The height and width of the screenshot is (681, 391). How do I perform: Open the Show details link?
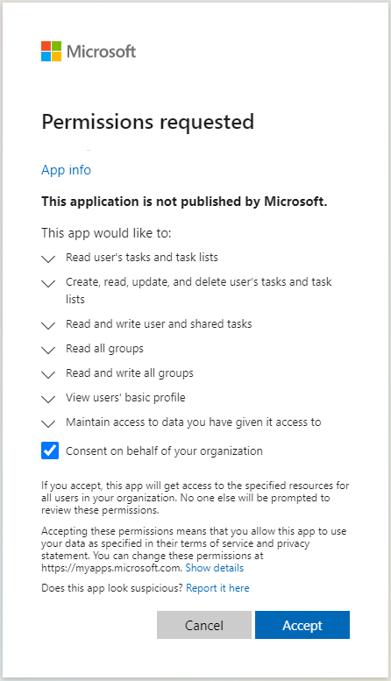click(215, 568)
